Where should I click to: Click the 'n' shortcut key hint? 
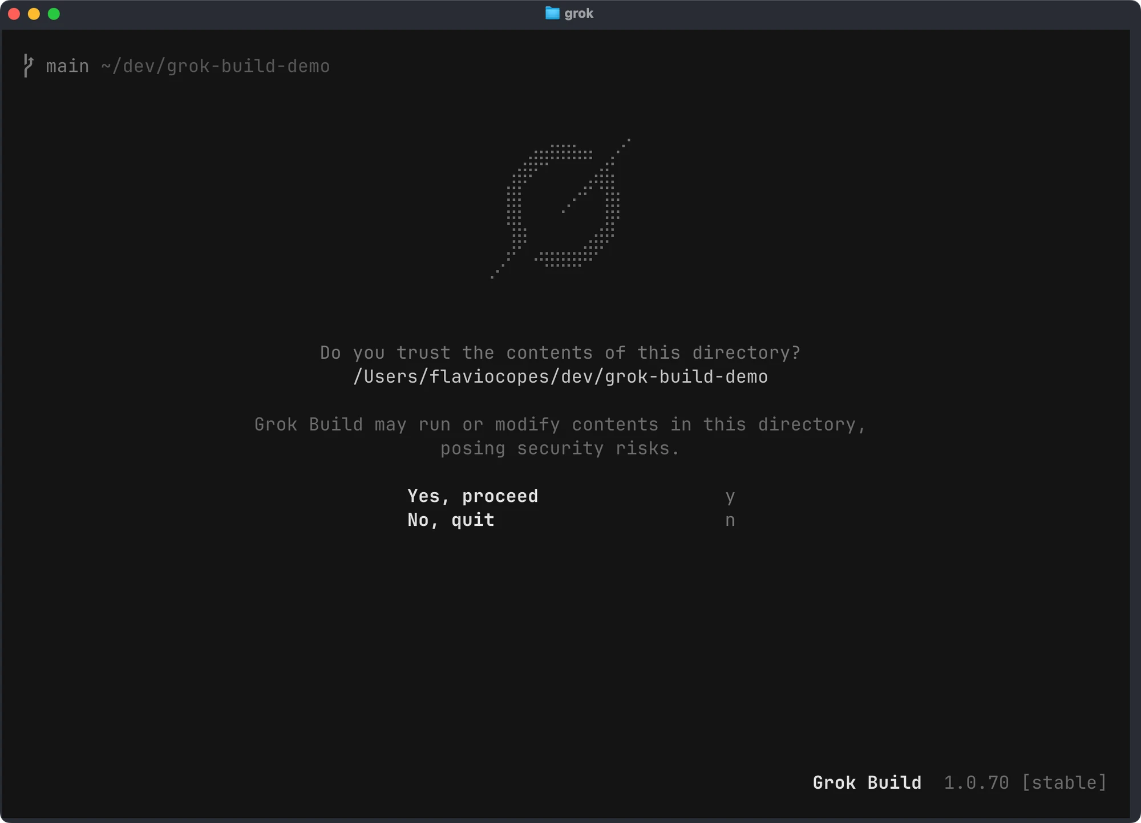[730, 520]
